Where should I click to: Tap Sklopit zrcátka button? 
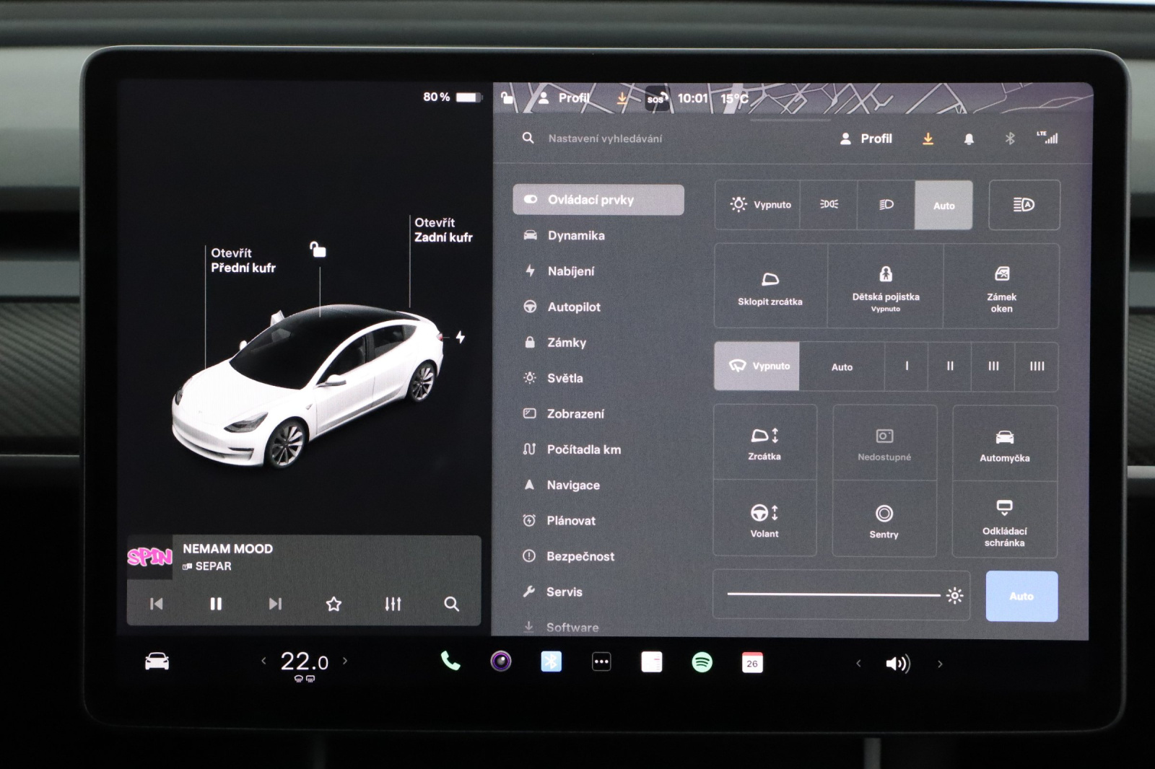tap(770, 286)
